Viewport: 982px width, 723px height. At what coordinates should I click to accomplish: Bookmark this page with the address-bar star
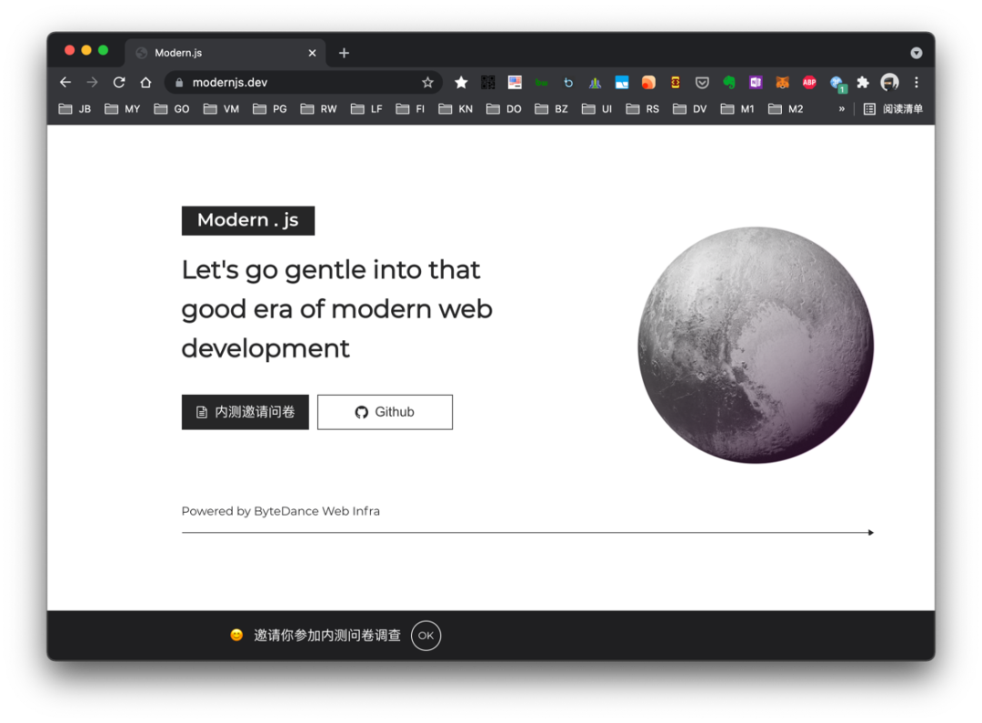(427, 82)
